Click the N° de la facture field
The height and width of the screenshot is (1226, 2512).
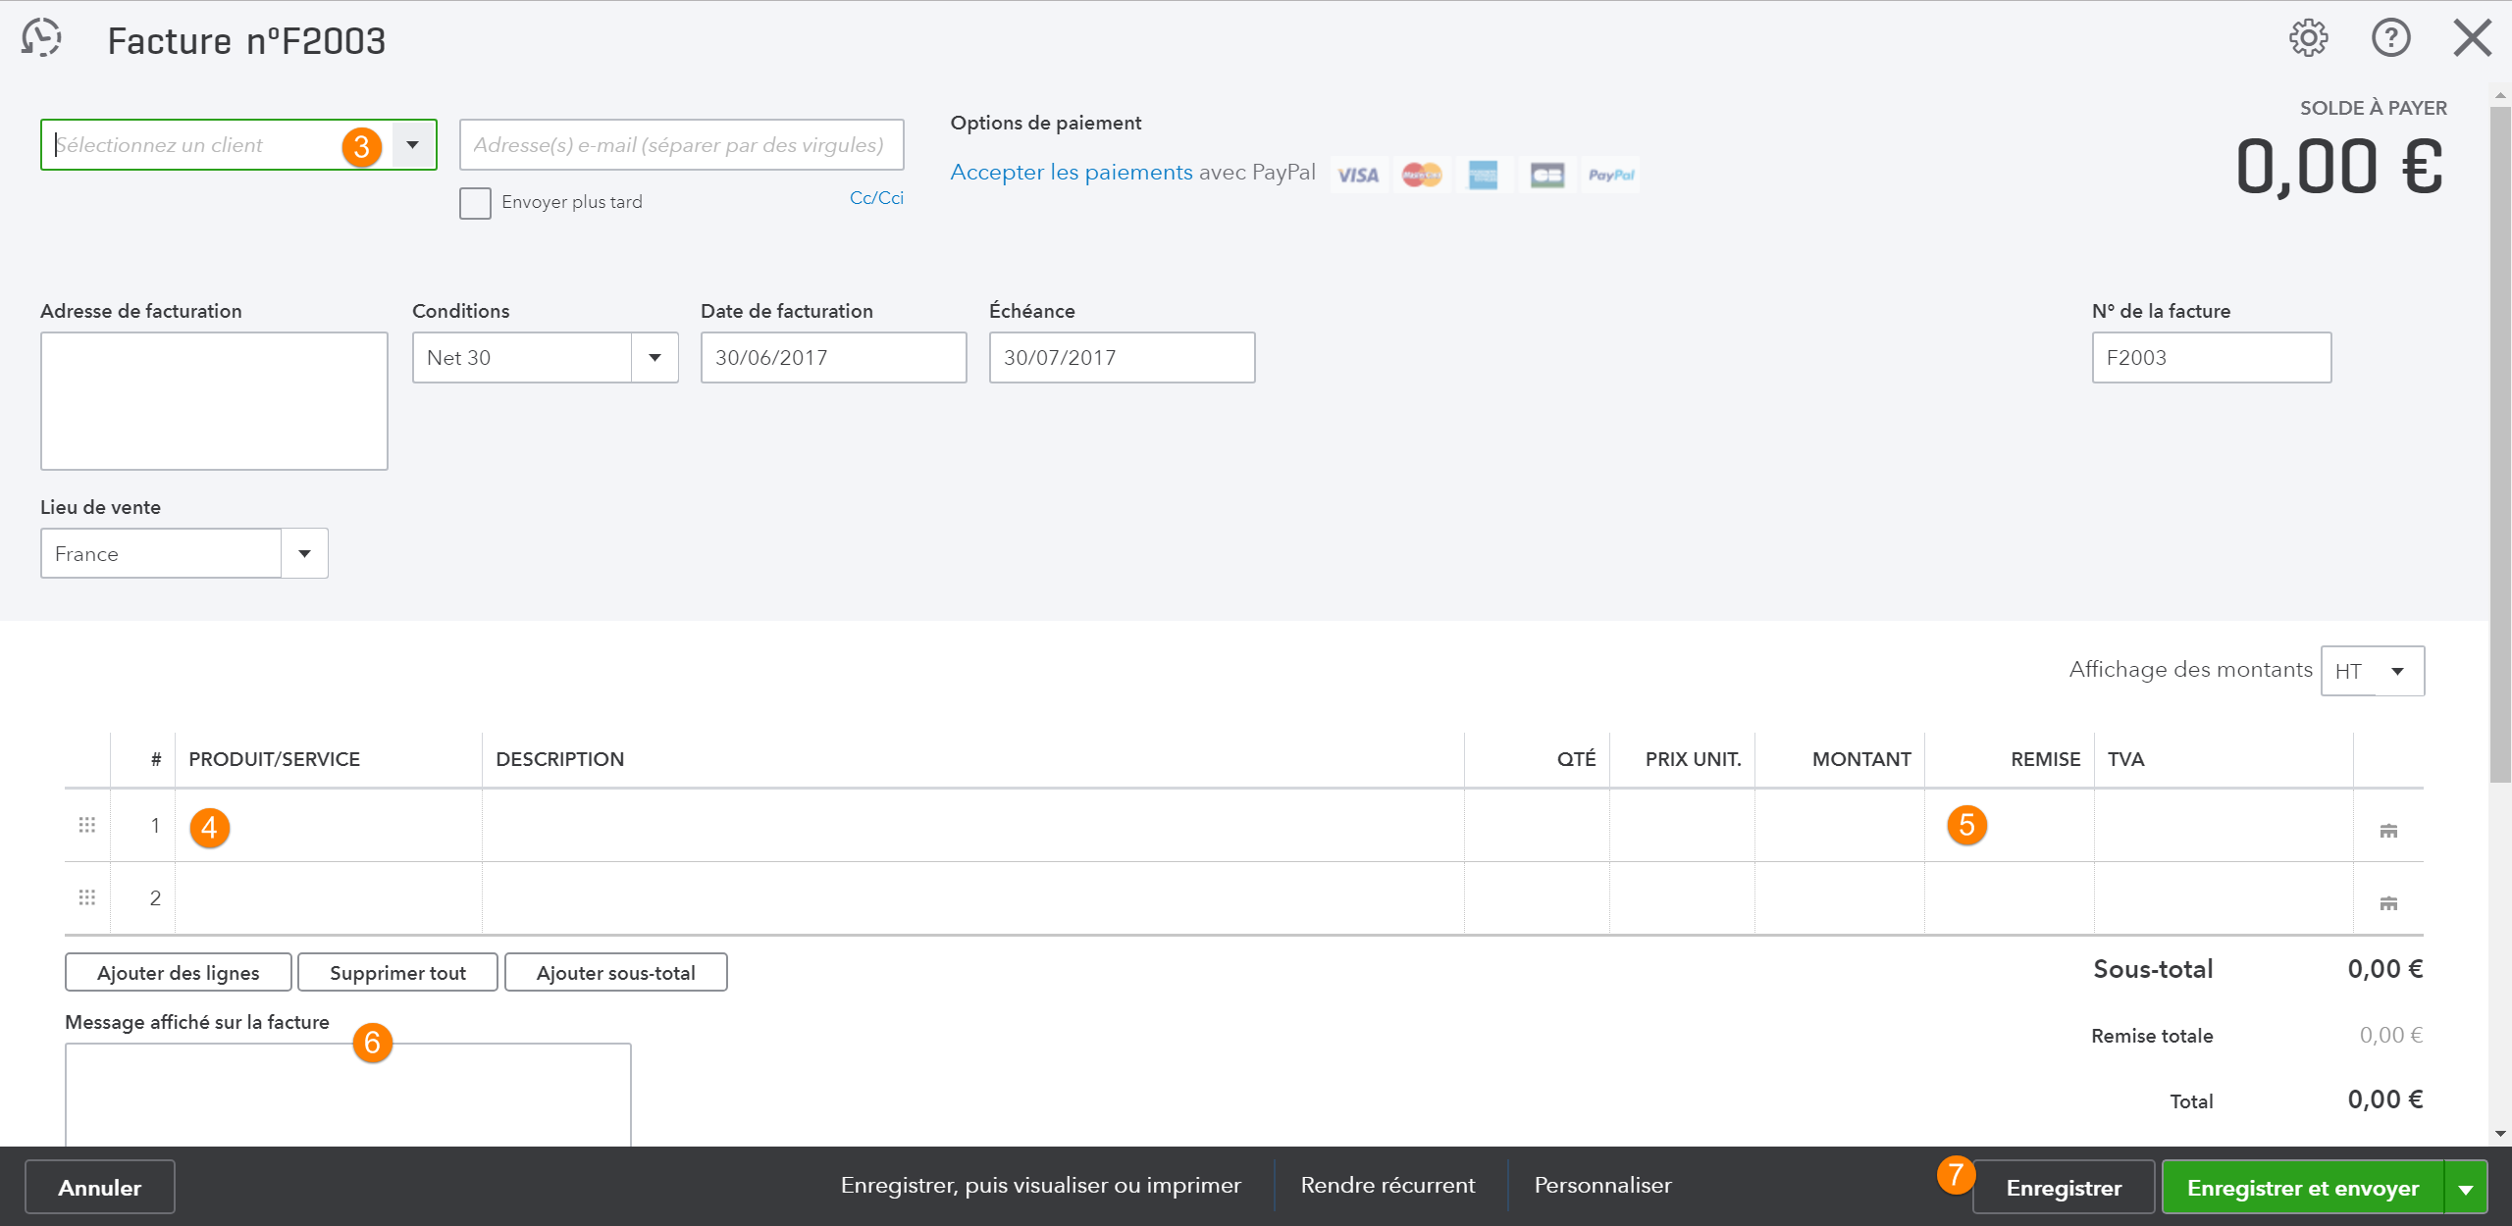2211,358
